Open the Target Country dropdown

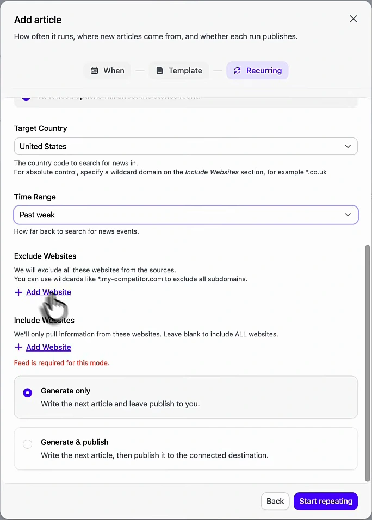coord(186,146)
